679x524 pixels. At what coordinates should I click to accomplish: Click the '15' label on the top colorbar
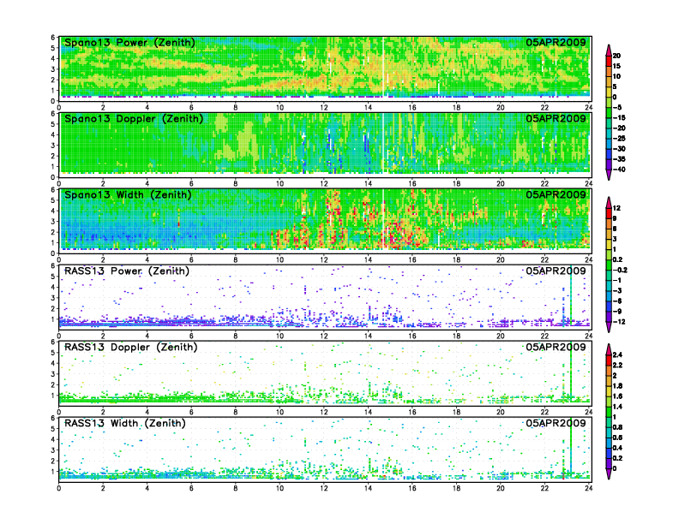(616, 66)
